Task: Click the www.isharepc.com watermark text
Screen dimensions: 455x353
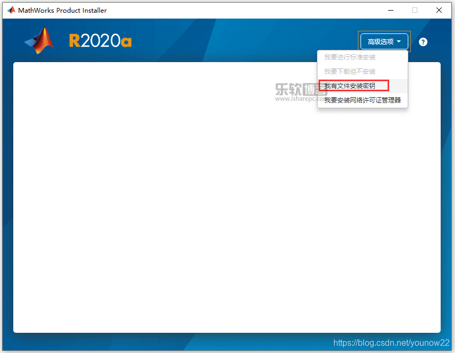Action: [297, 99]
